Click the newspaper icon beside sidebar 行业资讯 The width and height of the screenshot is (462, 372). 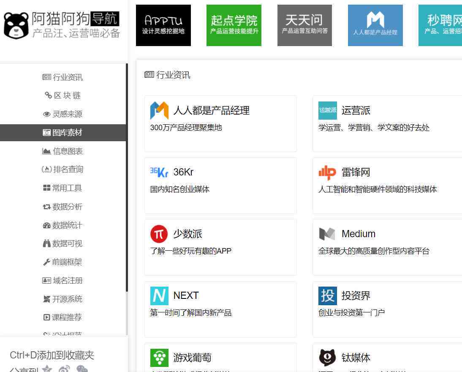point(46,77)
